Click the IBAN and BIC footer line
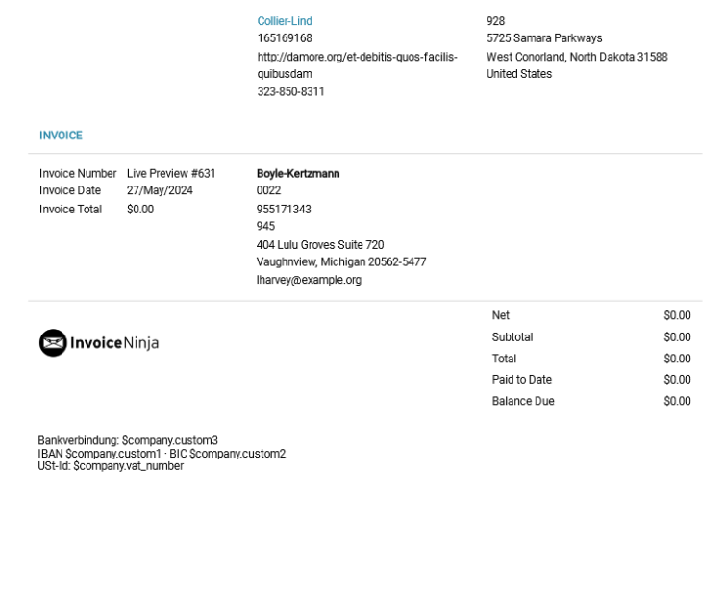Viewport: 725px width, 596px height. 162,454
